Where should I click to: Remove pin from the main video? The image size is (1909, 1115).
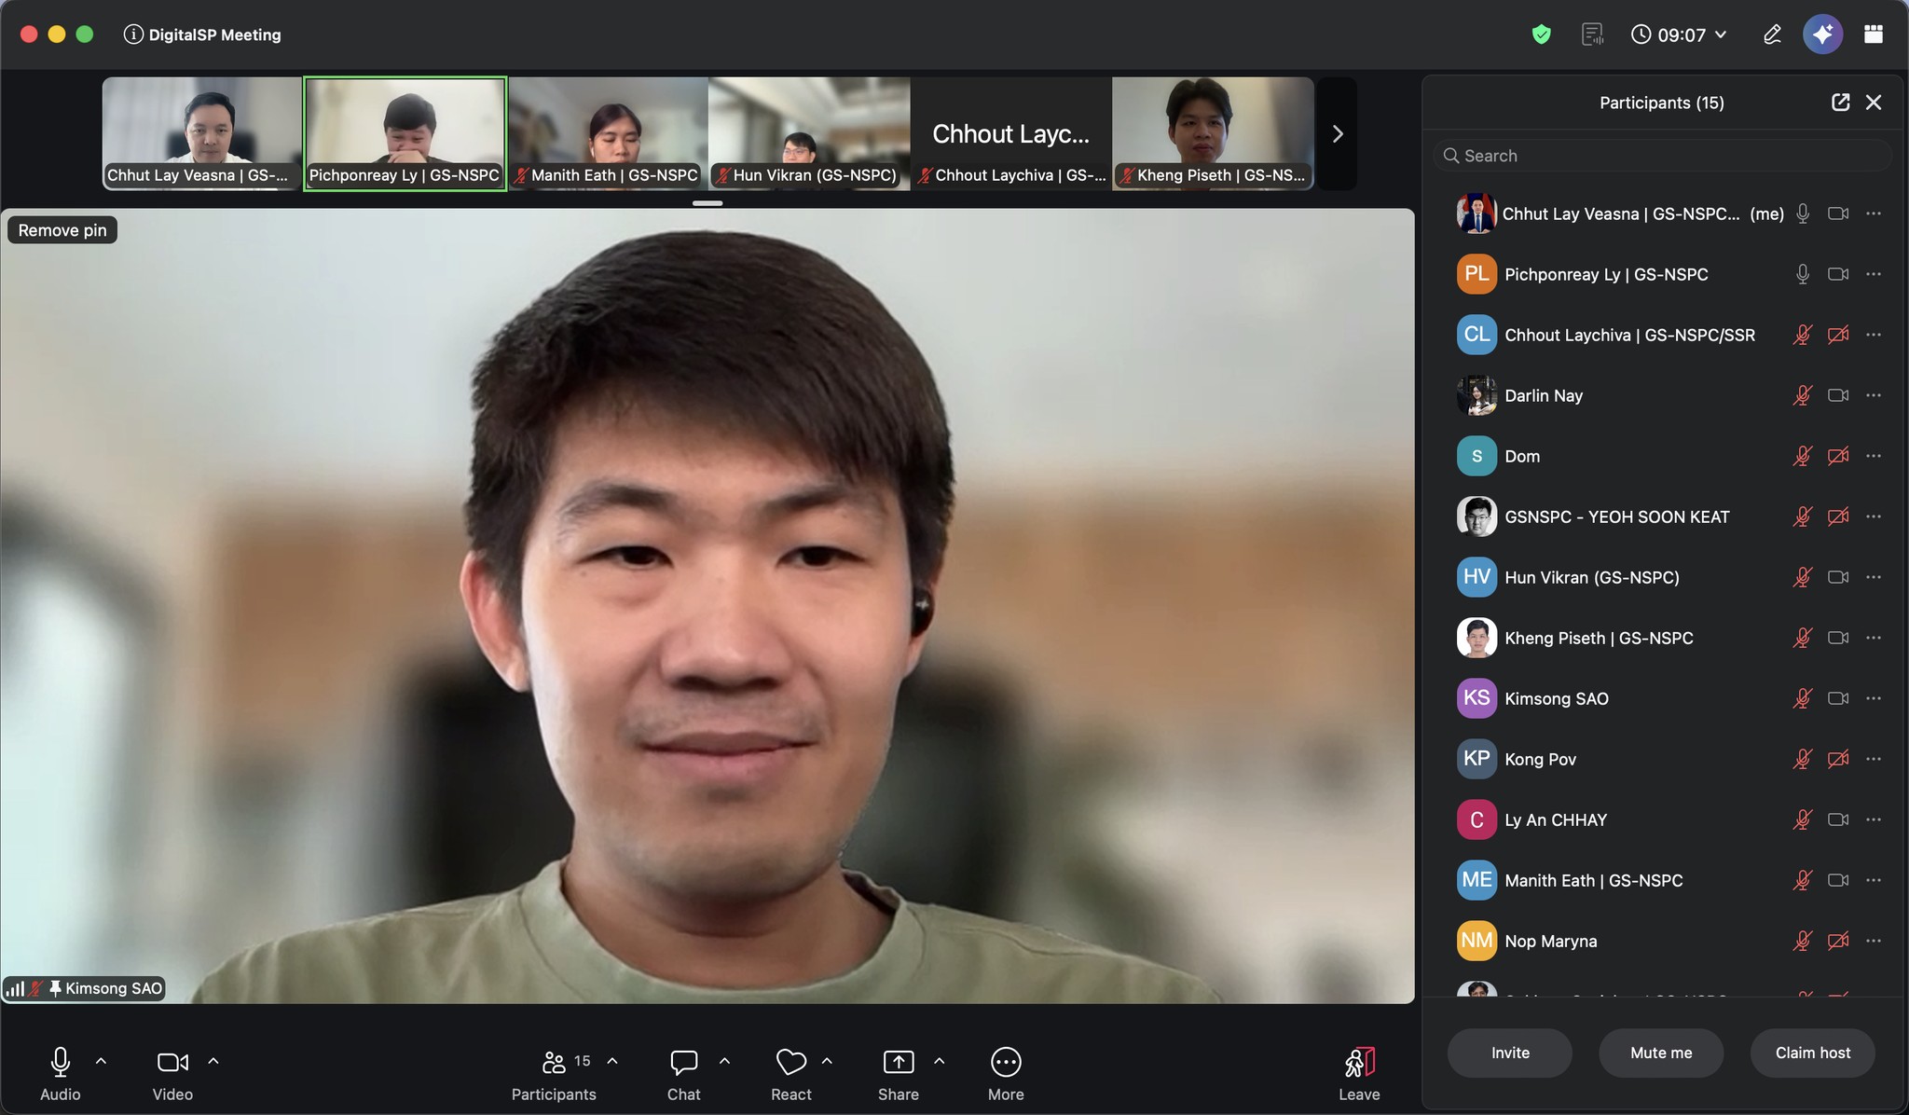(62, 230)
